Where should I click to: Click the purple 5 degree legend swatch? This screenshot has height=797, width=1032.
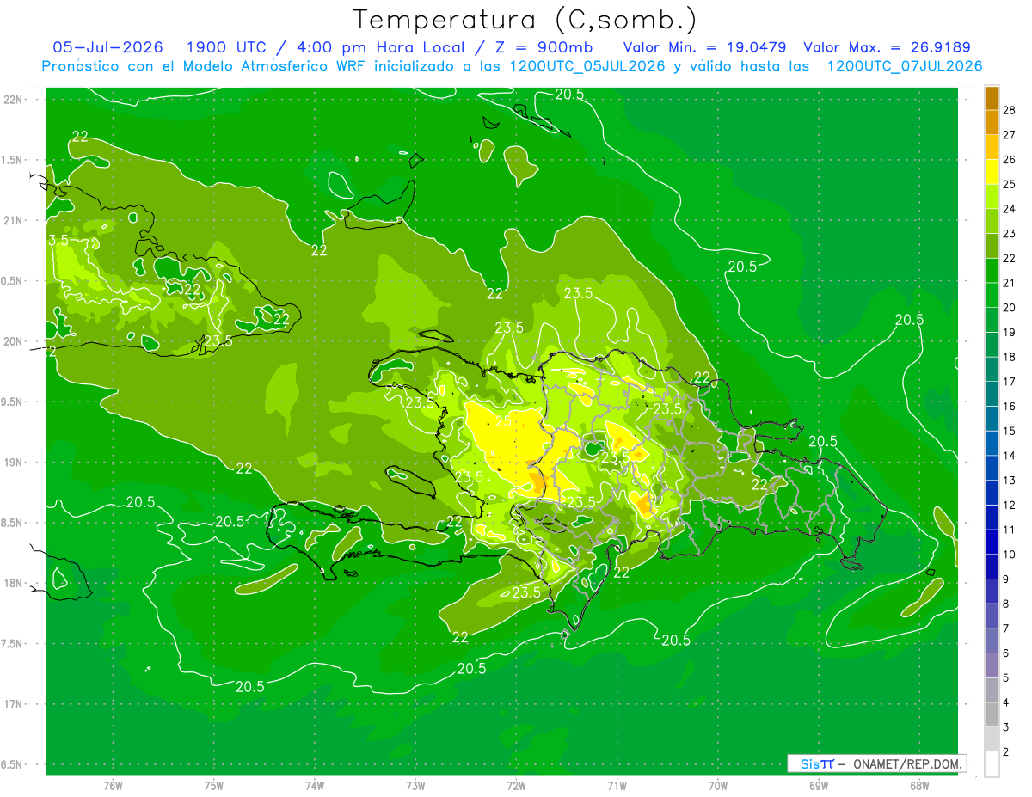(992, 665)
